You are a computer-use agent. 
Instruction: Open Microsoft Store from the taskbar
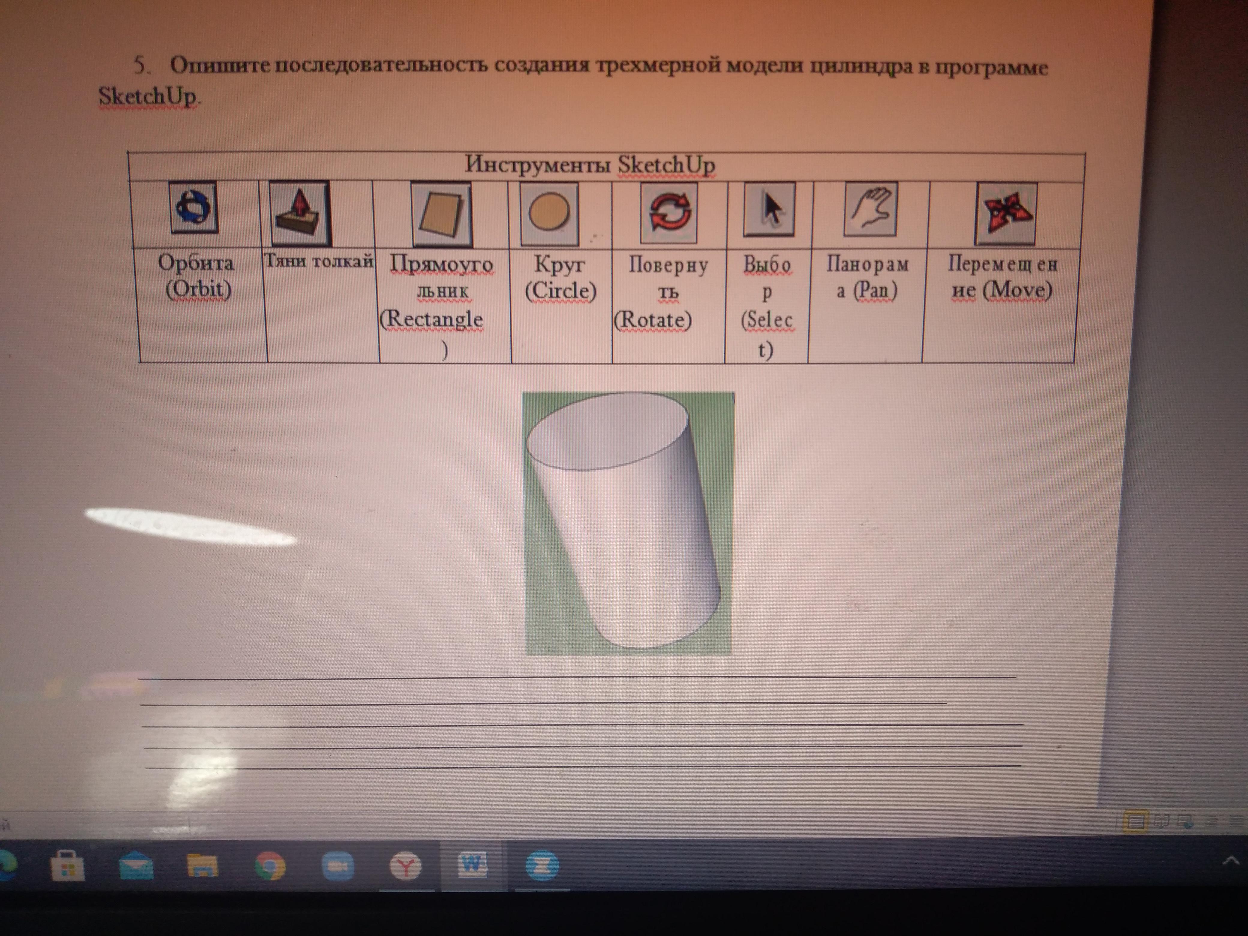pos(68,865)
